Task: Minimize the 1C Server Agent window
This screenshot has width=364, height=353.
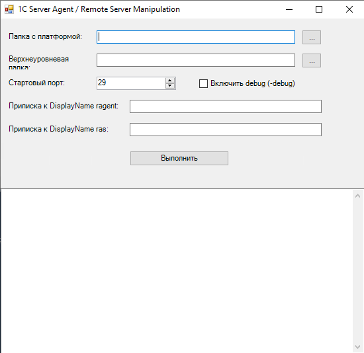Action: [x=289, y=9]
